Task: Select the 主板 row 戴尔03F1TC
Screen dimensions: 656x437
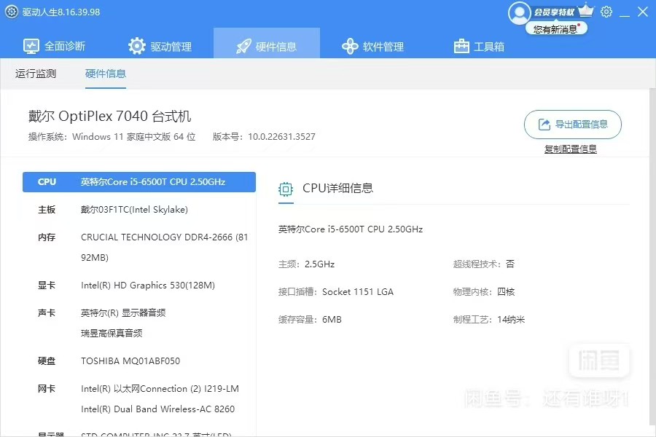Action: coord(139,210)
